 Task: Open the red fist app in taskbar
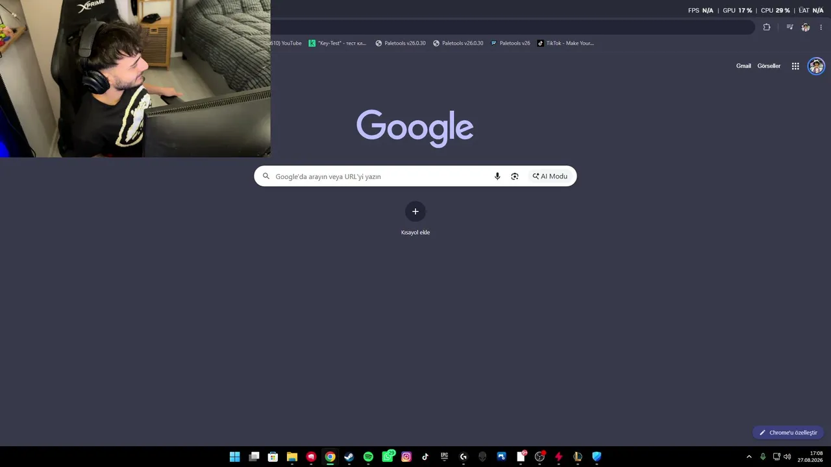(311, 457)
